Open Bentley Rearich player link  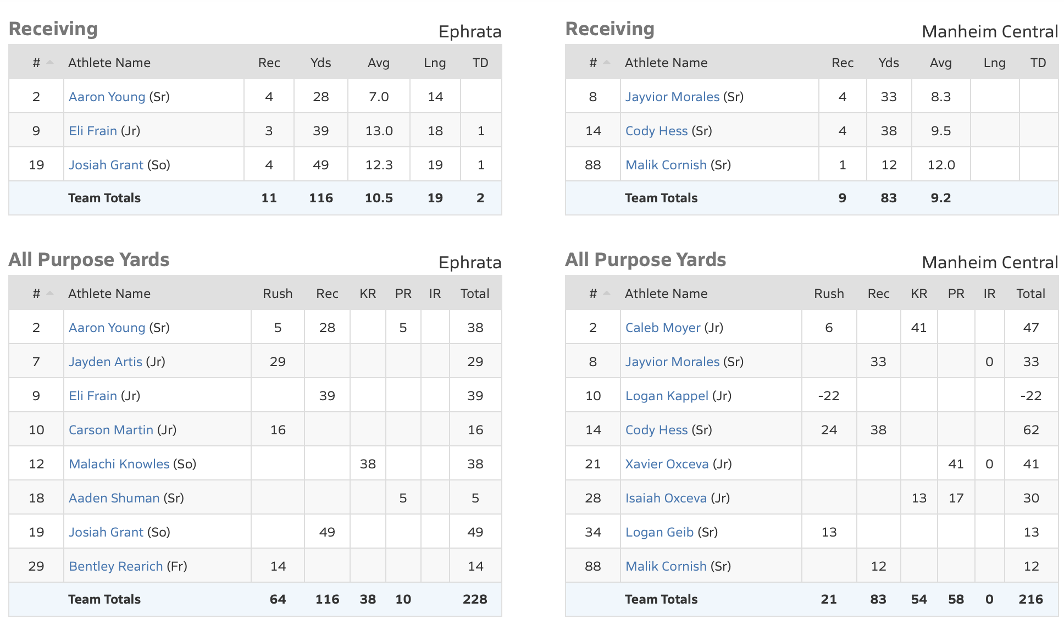point(115,566)
